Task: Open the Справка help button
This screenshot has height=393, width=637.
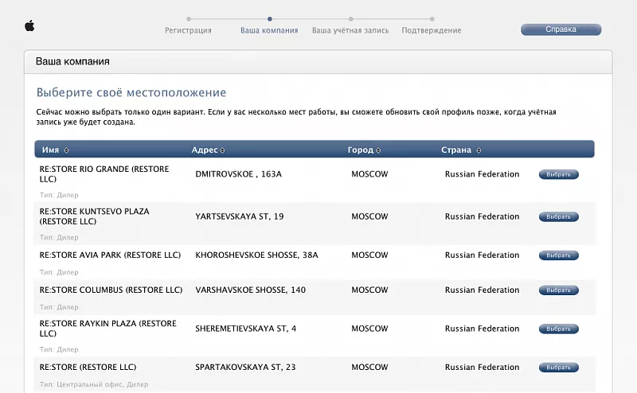Action: (x=561, y=29)
